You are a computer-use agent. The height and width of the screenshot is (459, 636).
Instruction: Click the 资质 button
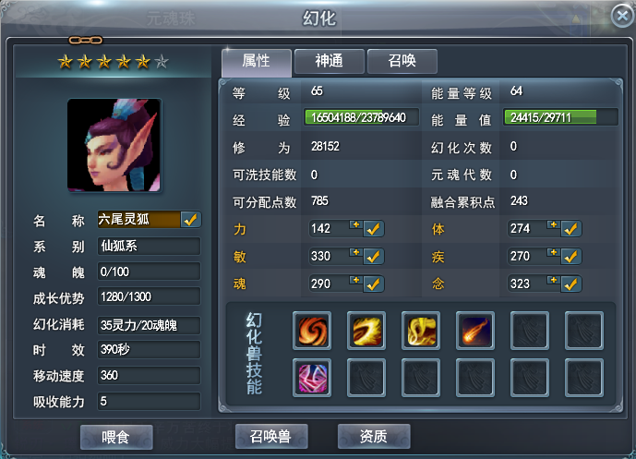[374, 436]
